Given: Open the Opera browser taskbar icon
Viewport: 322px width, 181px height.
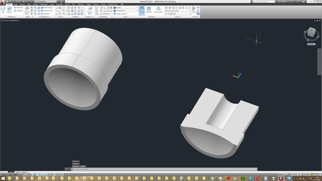Looking at the screenshot, I should [x=258, y=178].
